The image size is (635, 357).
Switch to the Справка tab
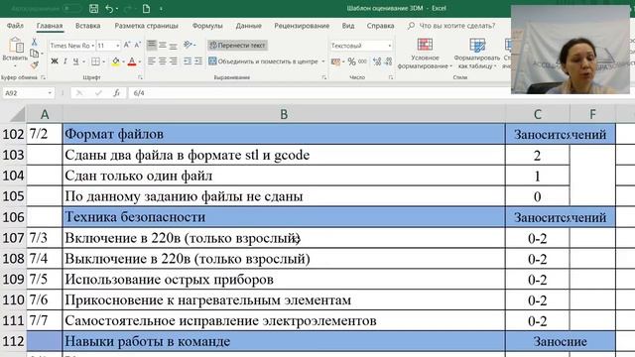pos(380,26)
